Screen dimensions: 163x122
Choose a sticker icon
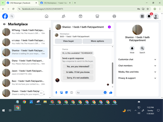click(67, 92)
